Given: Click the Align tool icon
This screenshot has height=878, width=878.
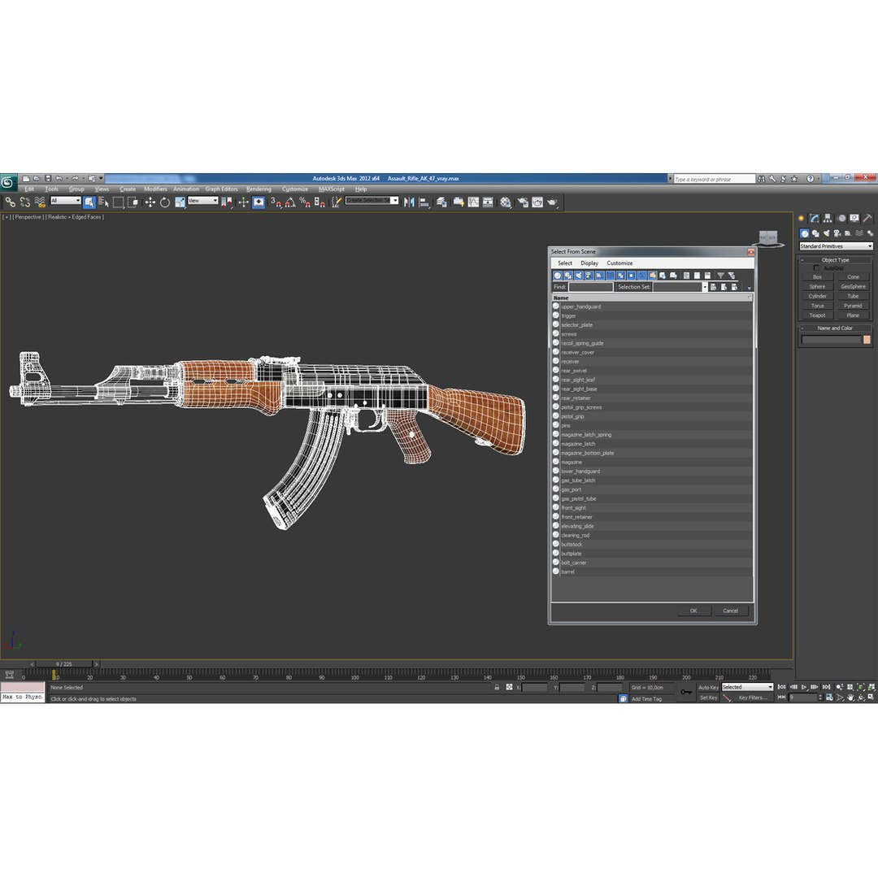Looking at the screenshot, I should 424,202.
